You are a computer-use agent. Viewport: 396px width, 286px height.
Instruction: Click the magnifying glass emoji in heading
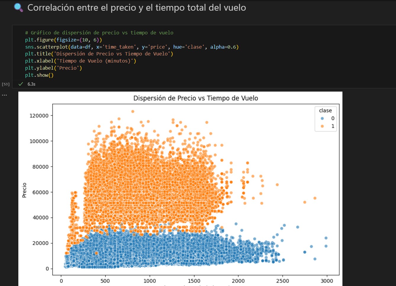pyautogui.click(x=18, y=7)
